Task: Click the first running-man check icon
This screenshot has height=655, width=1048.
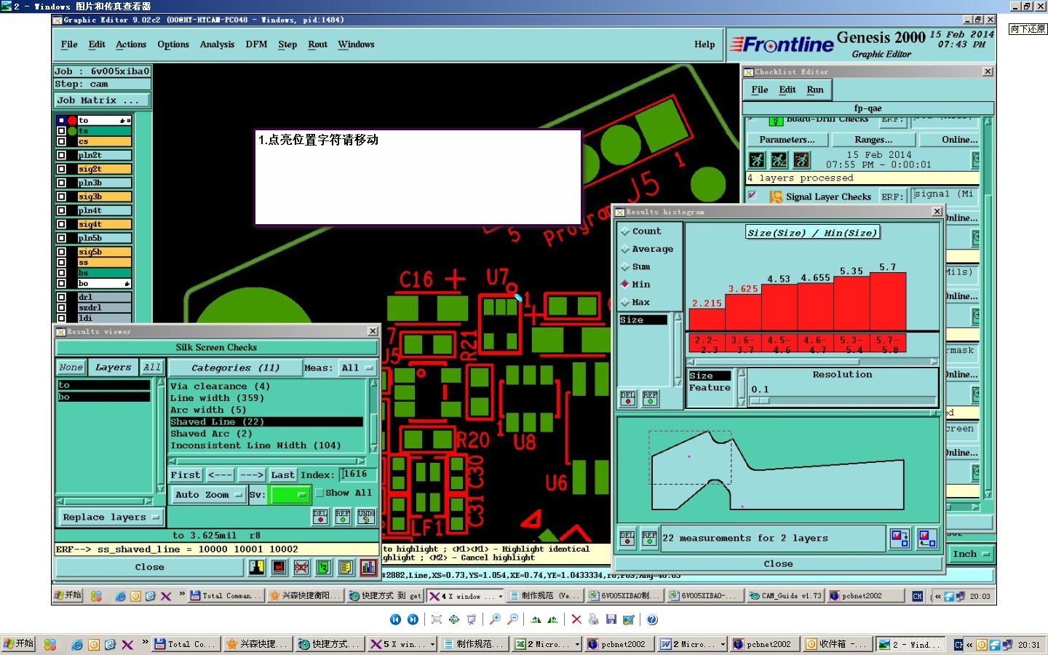Action: click(x=757, y=160)
